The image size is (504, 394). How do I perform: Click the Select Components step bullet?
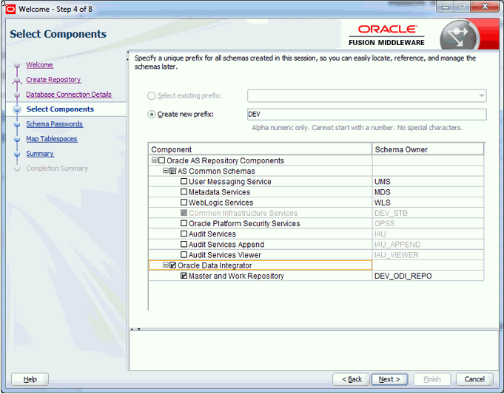[x=17, y=109]
